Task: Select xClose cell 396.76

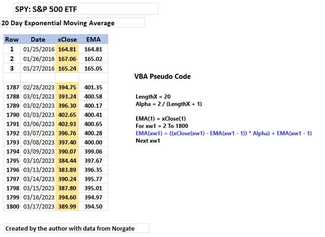Action: point(67,133)
